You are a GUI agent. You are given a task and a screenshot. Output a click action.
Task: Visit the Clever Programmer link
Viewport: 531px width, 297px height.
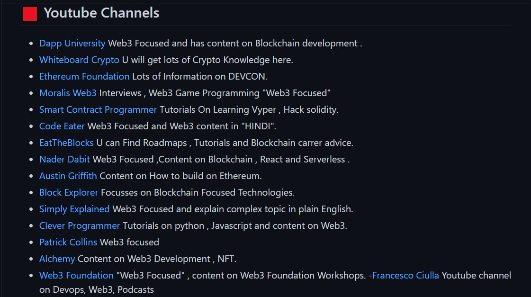[x=80, y=226]
